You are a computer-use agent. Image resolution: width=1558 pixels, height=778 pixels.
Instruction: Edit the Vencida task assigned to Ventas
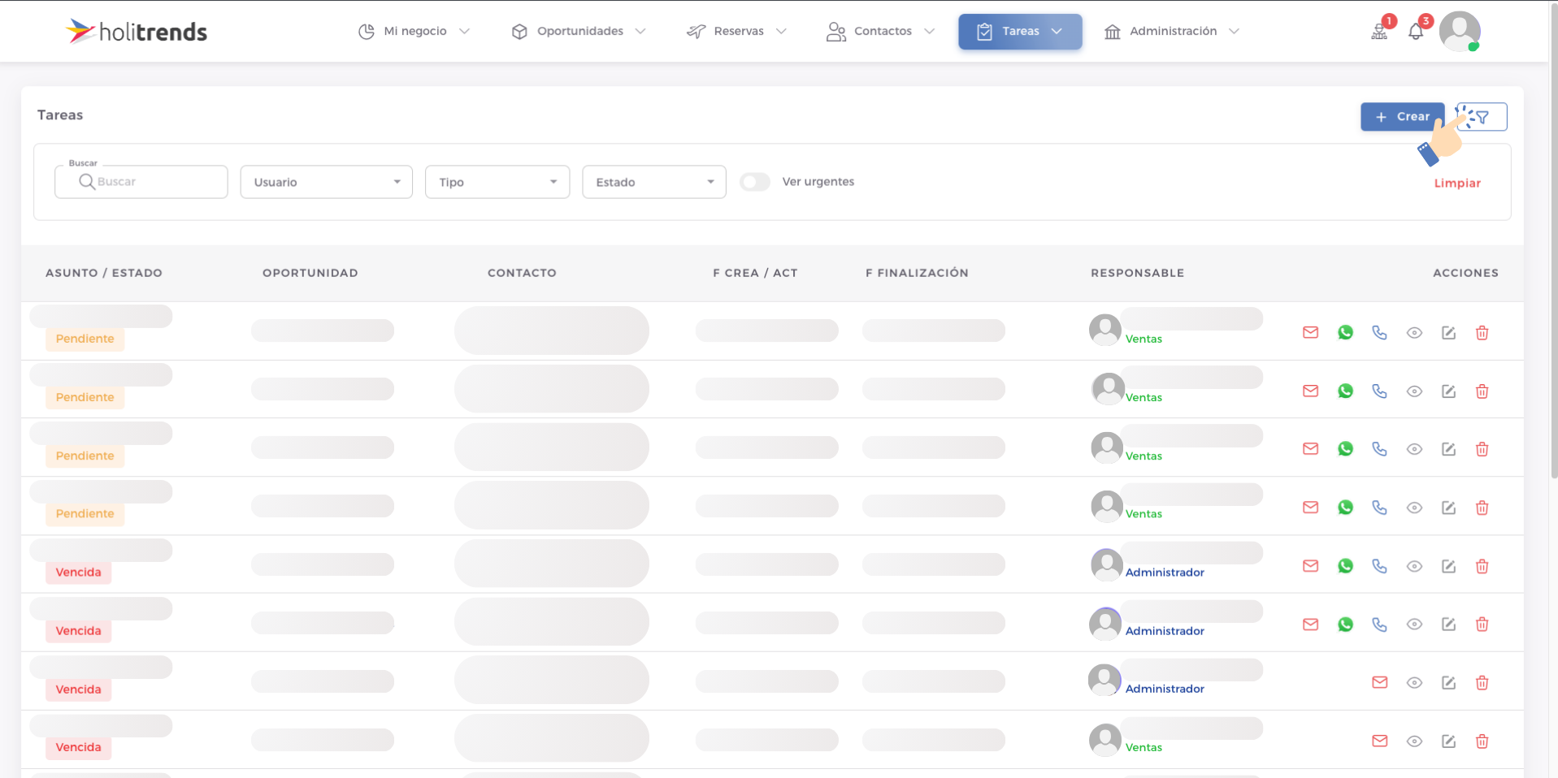(x=1448, y=741)
